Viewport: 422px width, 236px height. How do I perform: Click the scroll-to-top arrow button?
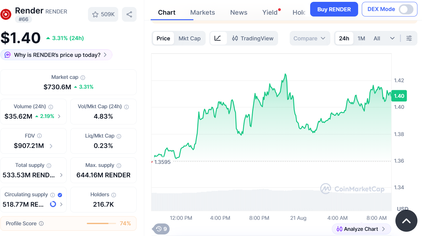406,221
